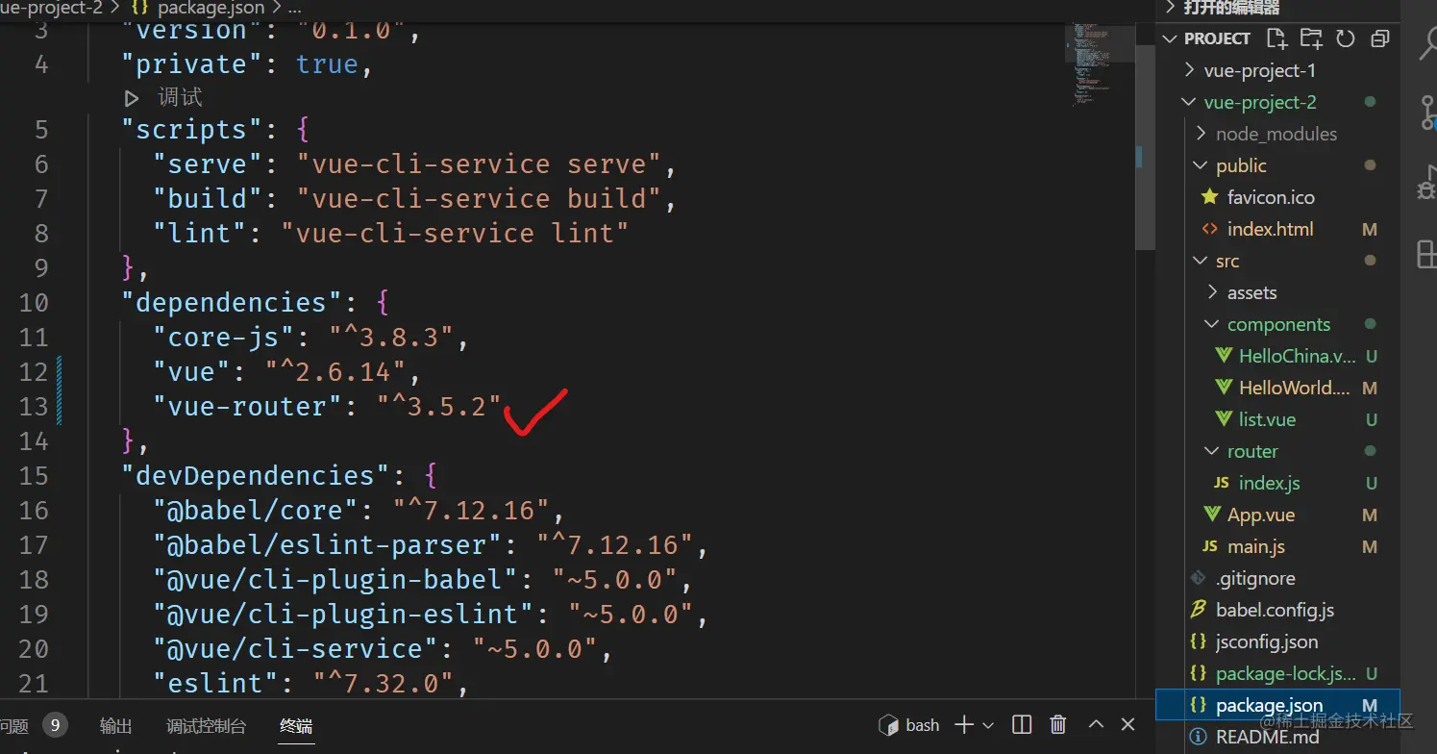Open package-lock.json file

point(1286,673)
